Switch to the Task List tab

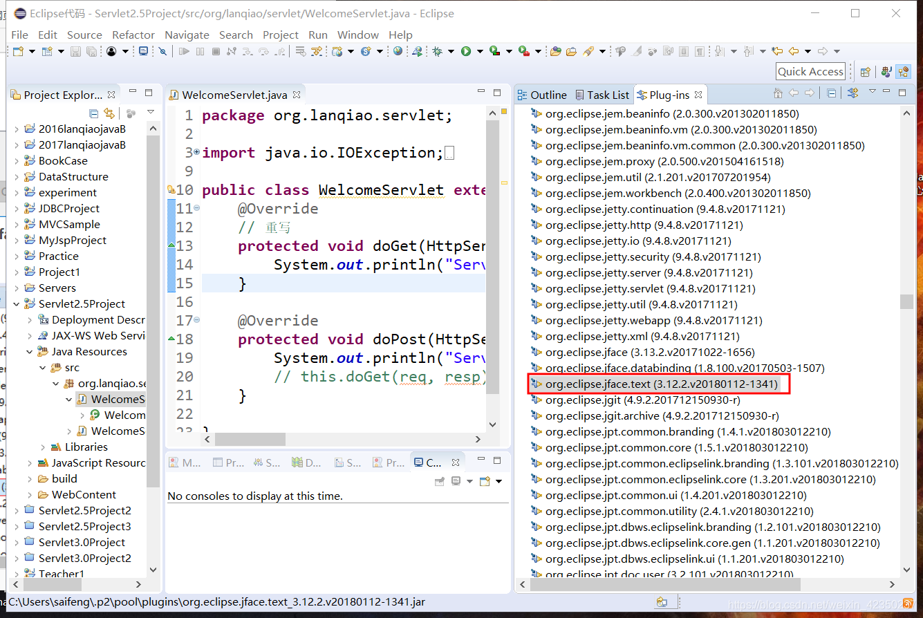(x=602, y=95)
